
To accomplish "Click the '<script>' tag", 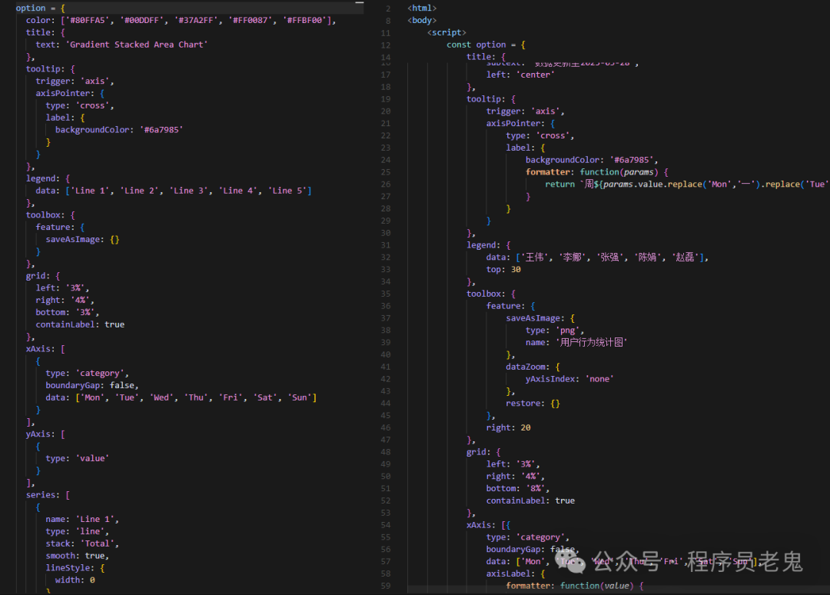I will click(447, 32).
